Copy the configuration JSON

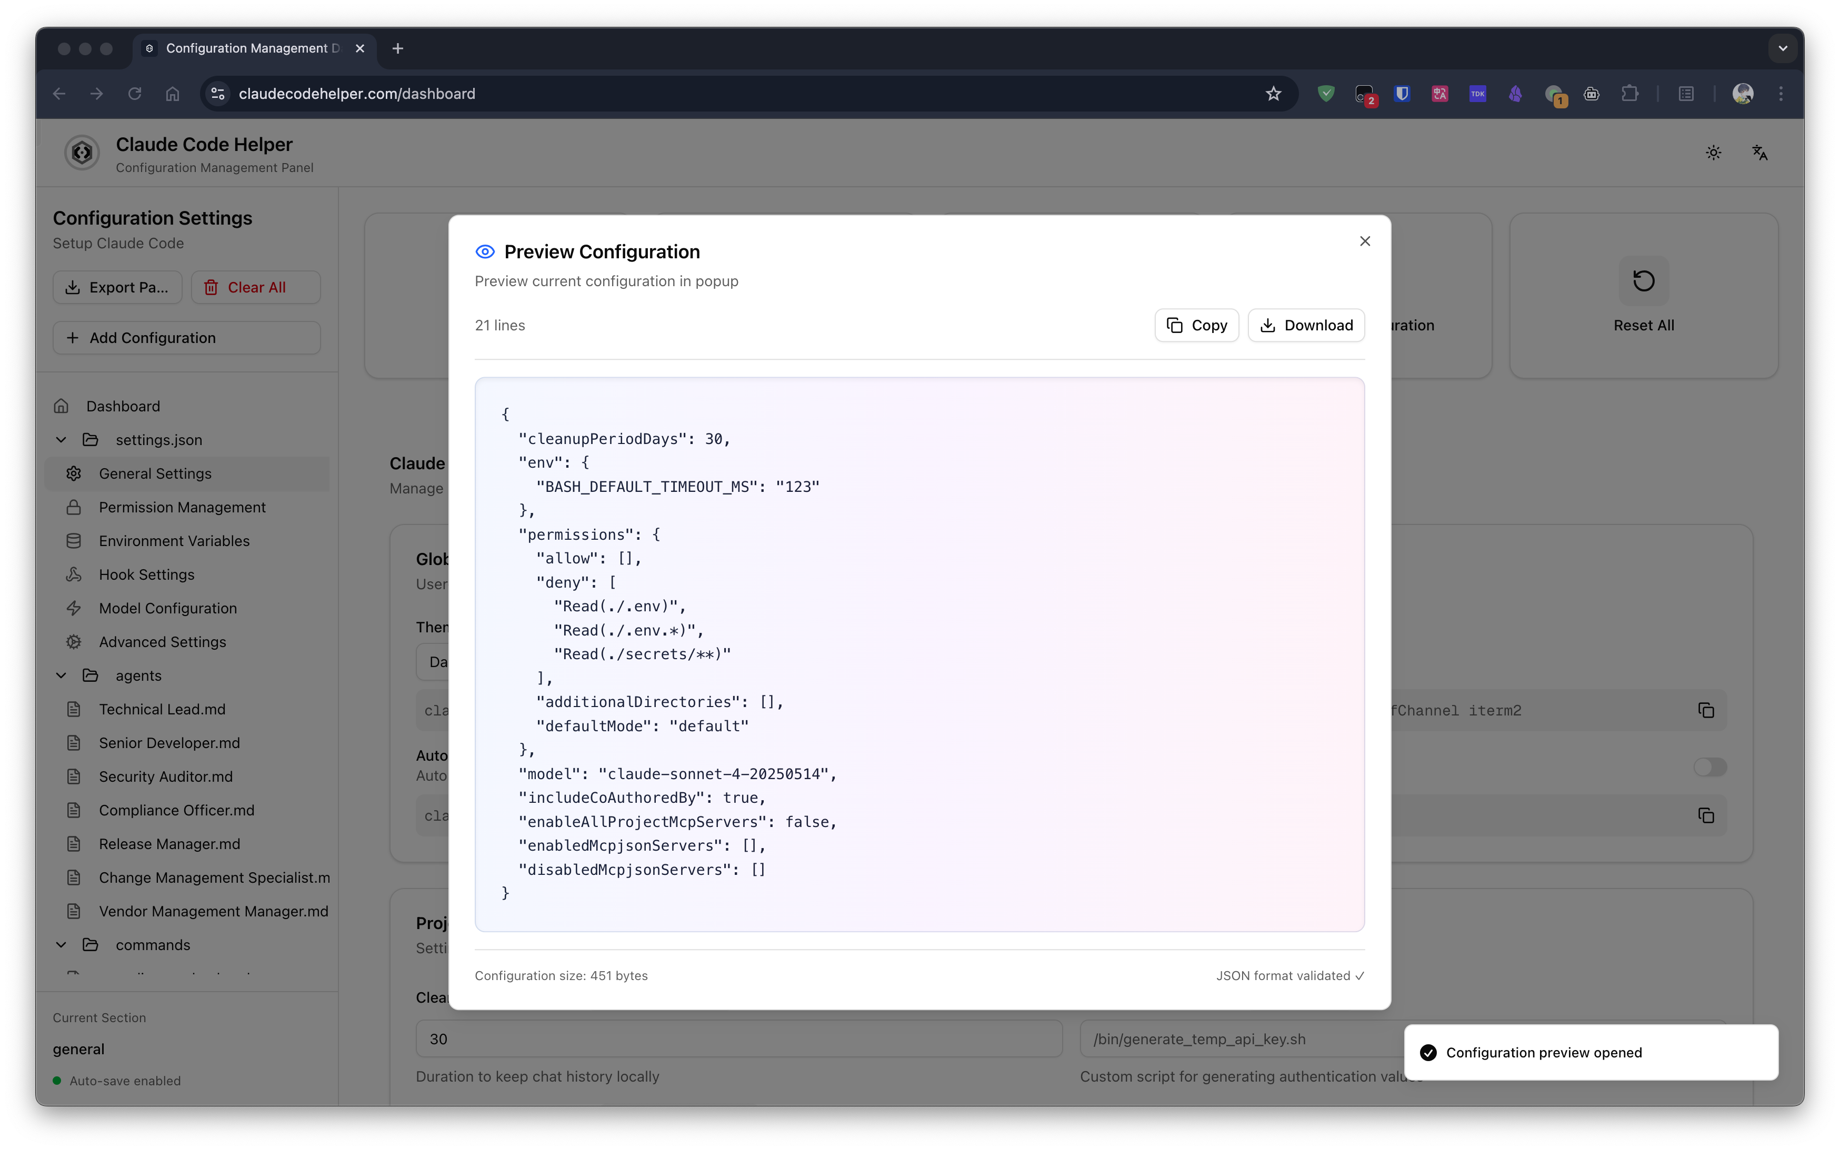tap(1196, 326)
